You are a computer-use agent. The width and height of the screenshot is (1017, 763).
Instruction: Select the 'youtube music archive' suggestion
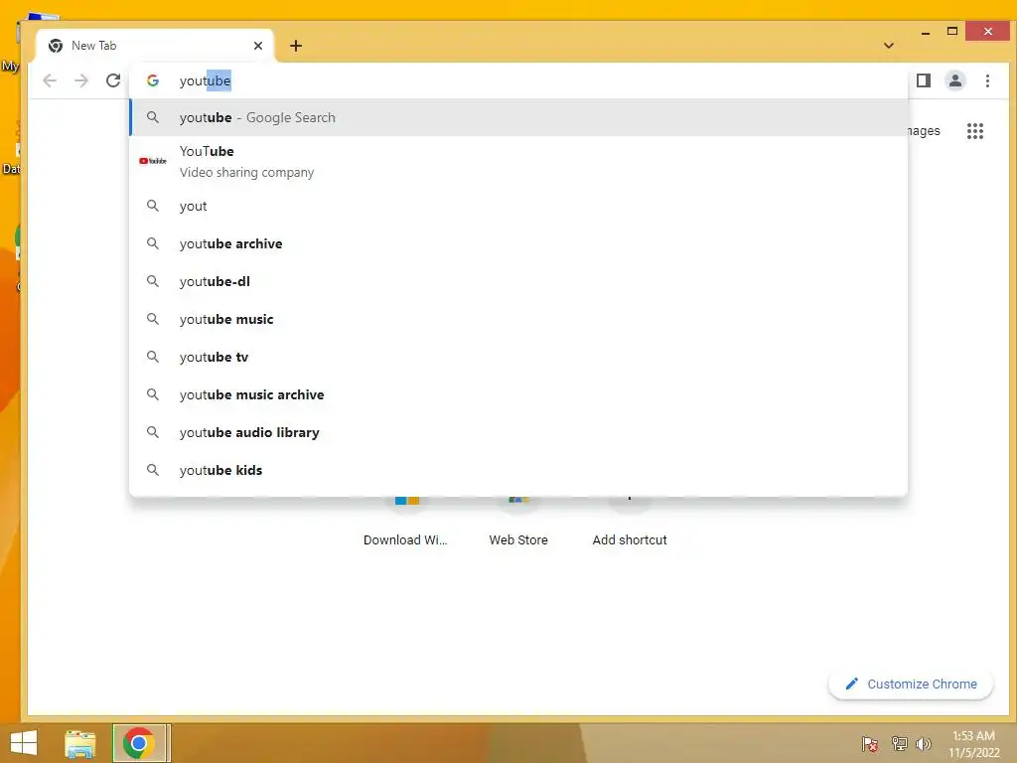pyautogui.click(x=518, y=393)
